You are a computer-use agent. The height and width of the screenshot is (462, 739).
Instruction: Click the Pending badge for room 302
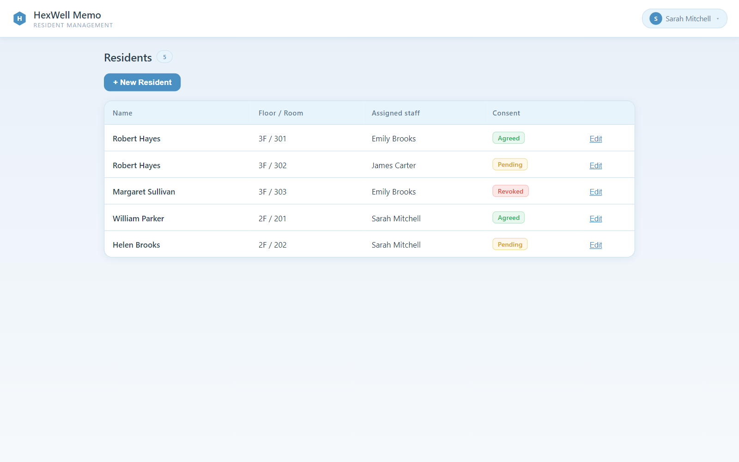pyautogui.click(x=510, y=164)
